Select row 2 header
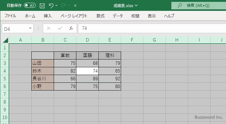Viewport: 226px width, 124px height. [5, 55]
